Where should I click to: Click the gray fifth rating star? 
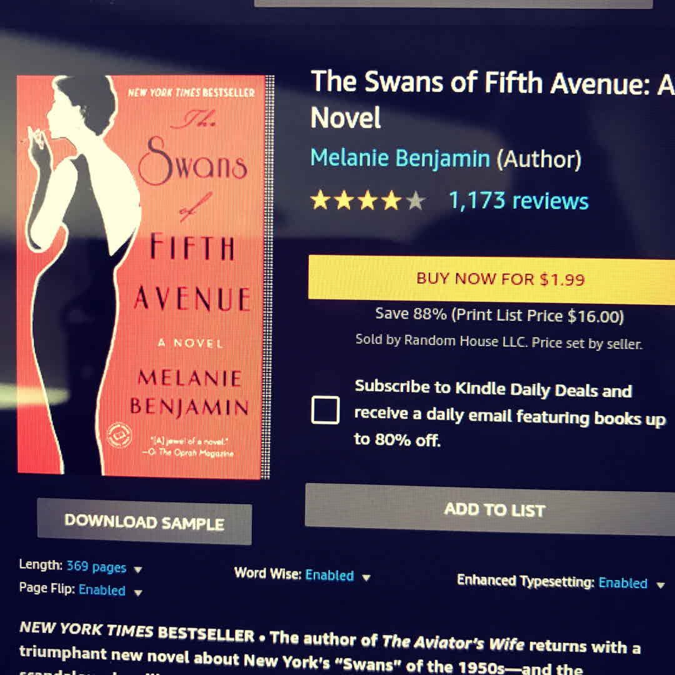416,201
